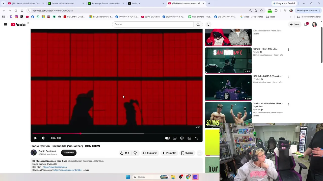Image resolution: width=323 pixels, height=181 pixels.
Task: Open Farruko SAN MIGUEL video thumbnail
Action: pyautogui.click(x=228, y=60)
